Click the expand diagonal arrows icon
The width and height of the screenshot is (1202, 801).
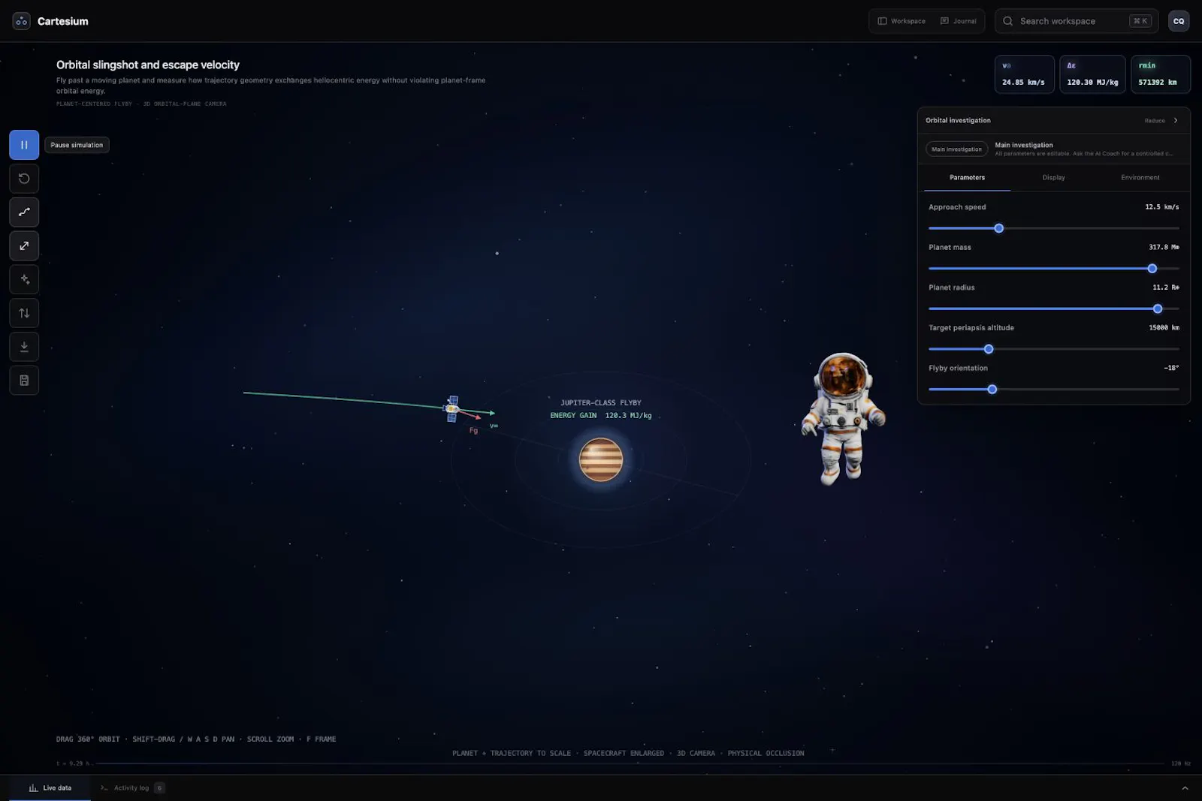point(24,245)
